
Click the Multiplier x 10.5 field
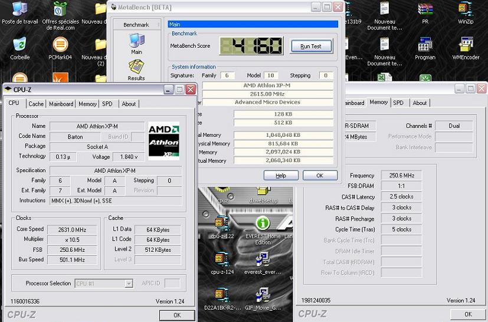click(72, 240)
